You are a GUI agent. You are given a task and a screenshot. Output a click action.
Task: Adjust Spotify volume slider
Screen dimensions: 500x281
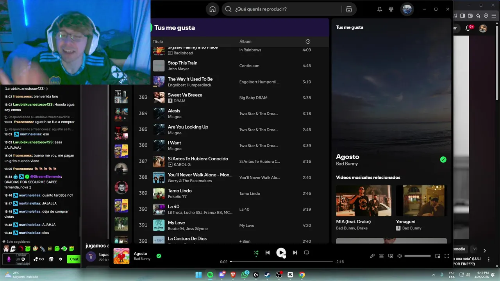point(418,256)
